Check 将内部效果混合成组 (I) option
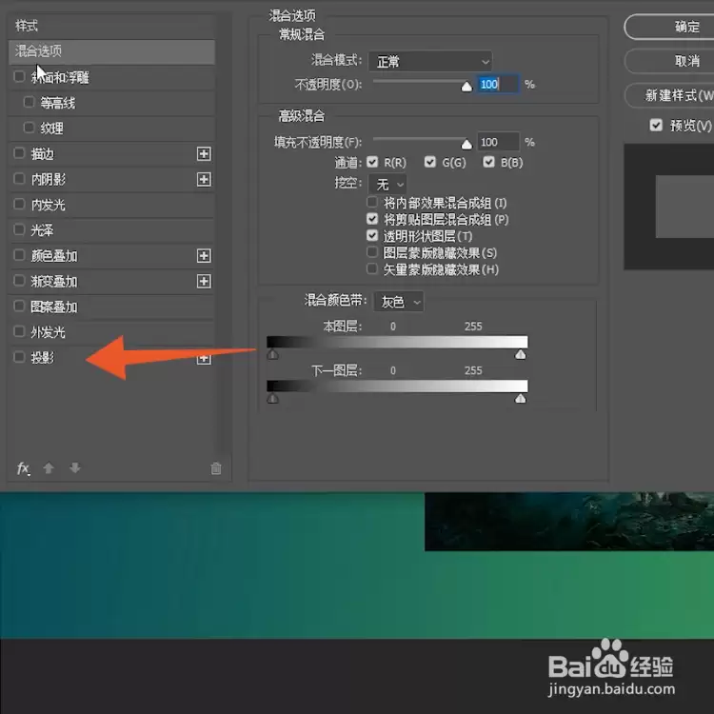Screen dimensions: 714x714 372,202
